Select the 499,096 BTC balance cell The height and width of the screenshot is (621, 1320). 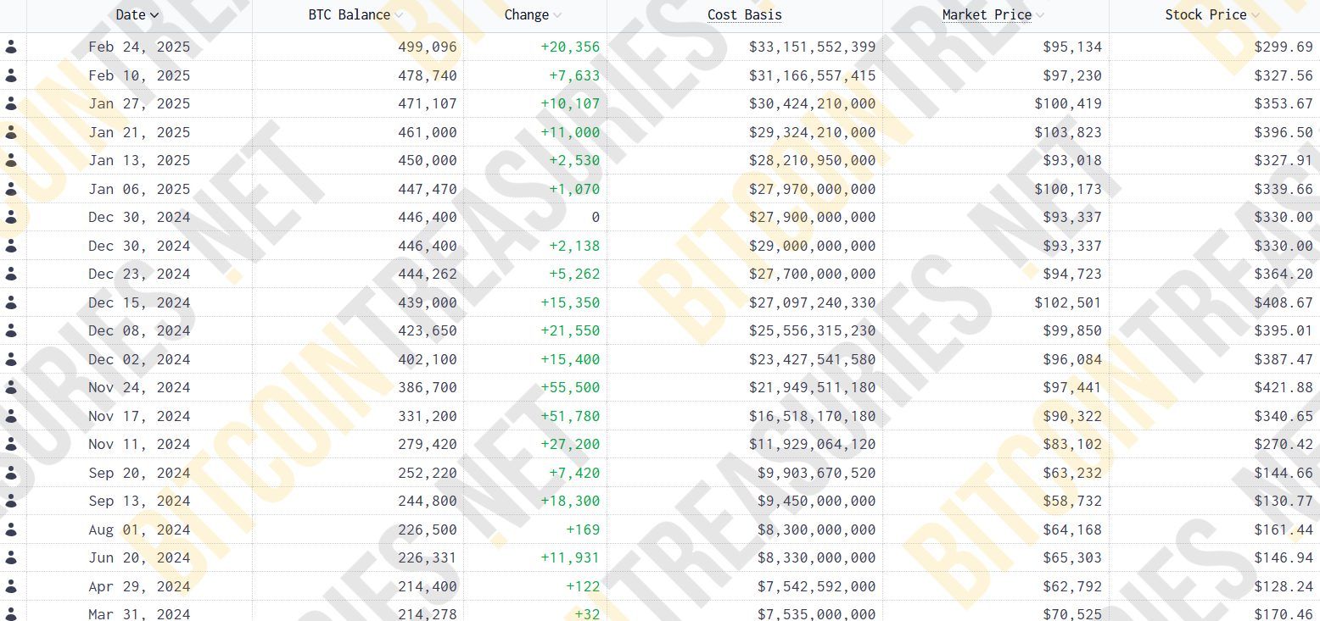click(427, 47)
